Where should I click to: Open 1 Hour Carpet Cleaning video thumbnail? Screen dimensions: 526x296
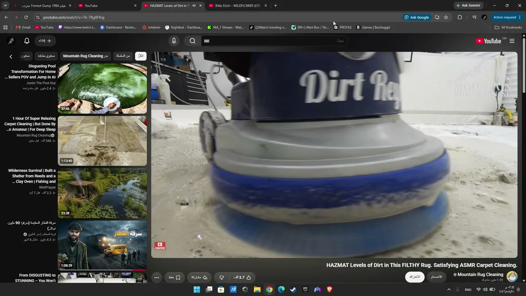coord(102,141)
